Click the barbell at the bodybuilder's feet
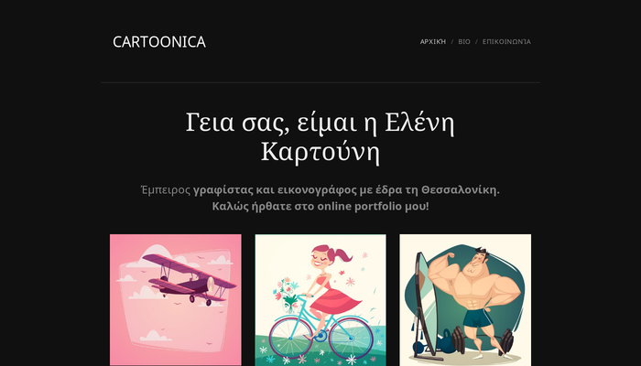This screenshot has height=366, width=641. click(483, 340)
